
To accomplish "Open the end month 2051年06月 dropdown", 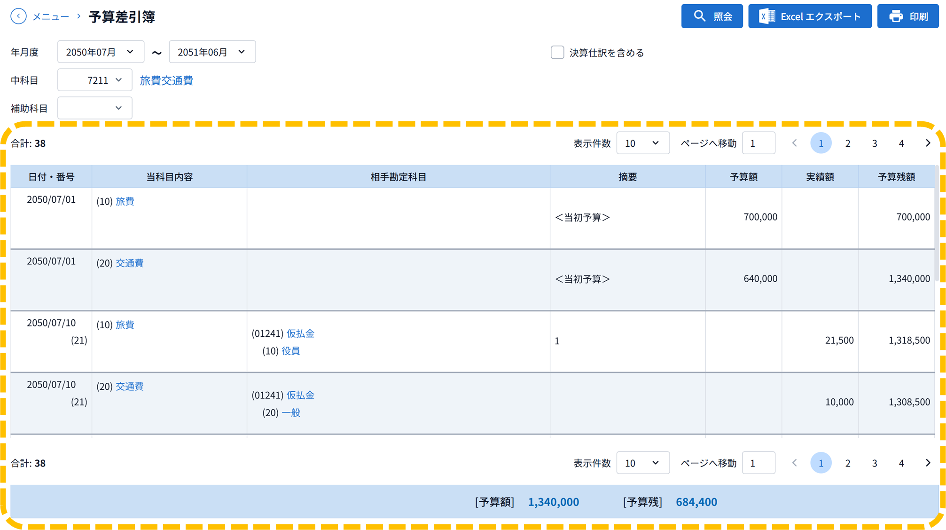I will (x=212, y=52).
